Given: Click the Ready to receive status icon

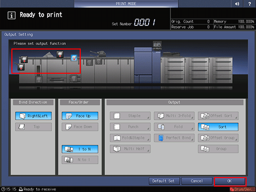Looking at the screenshot, I should coord(21,189).
